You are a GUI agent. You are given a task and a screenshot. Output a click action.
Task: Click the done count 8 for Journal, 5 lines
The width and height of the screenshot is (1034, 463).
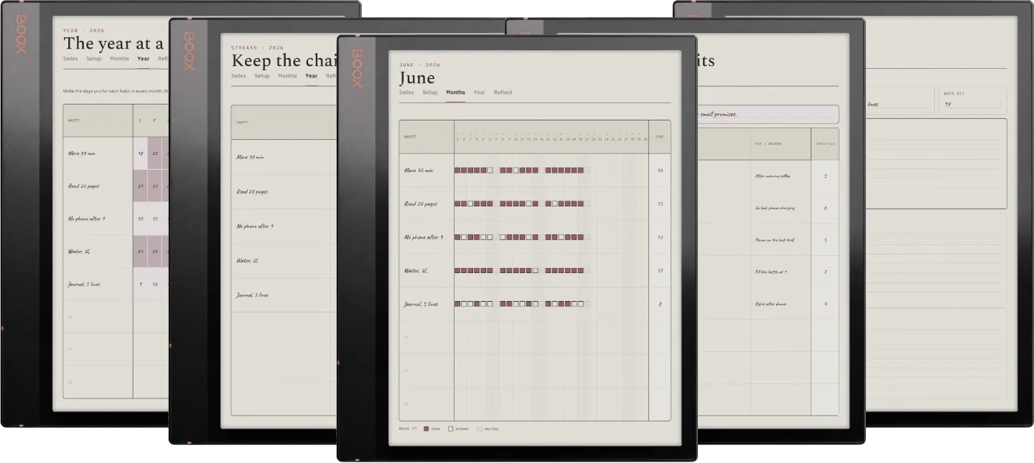click(660, 304)
